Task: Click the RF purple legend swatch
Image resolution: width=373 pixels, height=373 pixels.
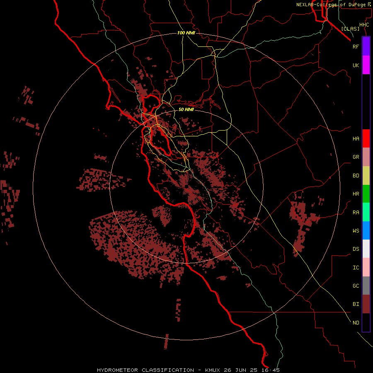Action: [x=366, y=46]
